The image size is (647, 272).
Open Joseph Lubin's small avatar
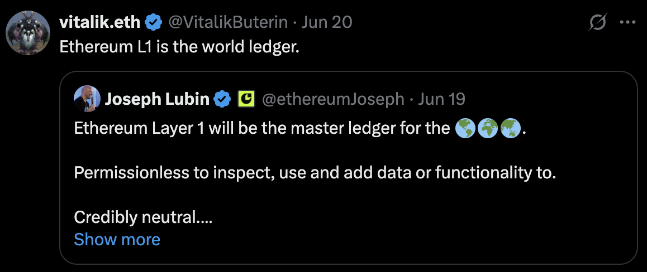87,99
